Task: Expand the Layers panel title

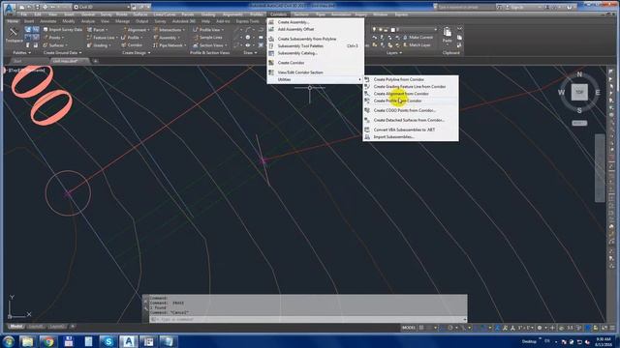Action: (394, 52)
